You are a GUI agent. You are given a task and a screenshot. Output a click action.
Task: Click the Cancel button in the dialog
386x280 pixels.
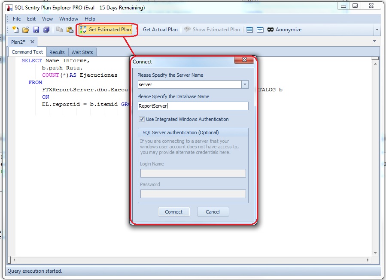point(213,212)
